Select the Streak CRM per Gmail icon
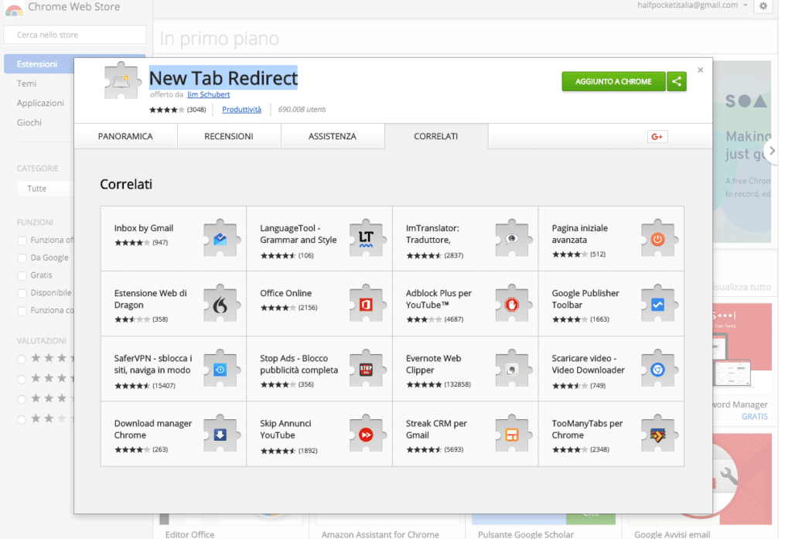The height and width of the screenshot is (539, 792). pos(512,434)
